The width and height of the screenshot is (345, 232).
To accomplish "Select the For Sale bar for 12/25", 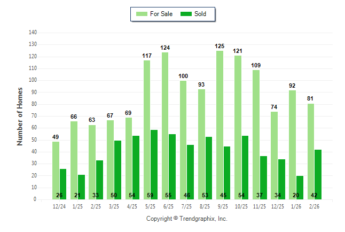I will 275,155.
